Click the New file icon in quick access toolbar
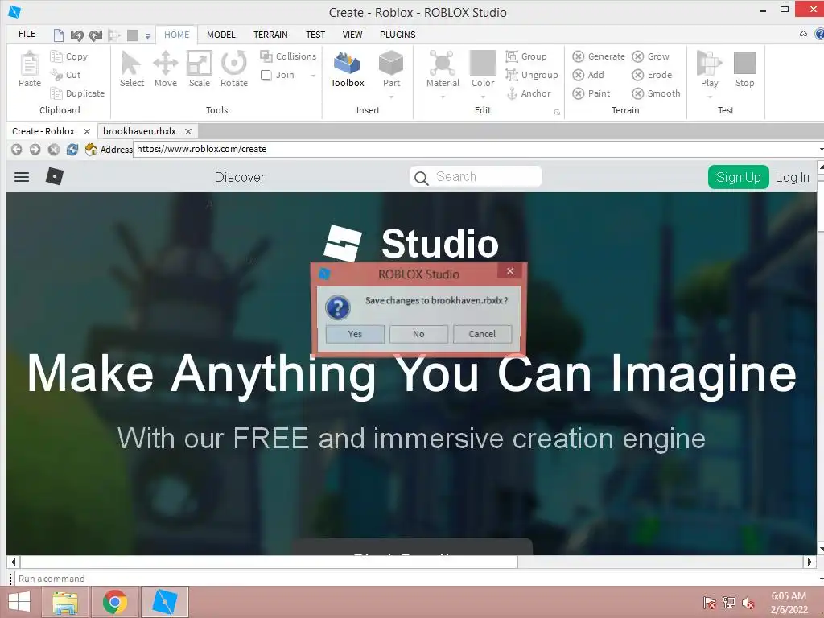 (x=58, y=35)
